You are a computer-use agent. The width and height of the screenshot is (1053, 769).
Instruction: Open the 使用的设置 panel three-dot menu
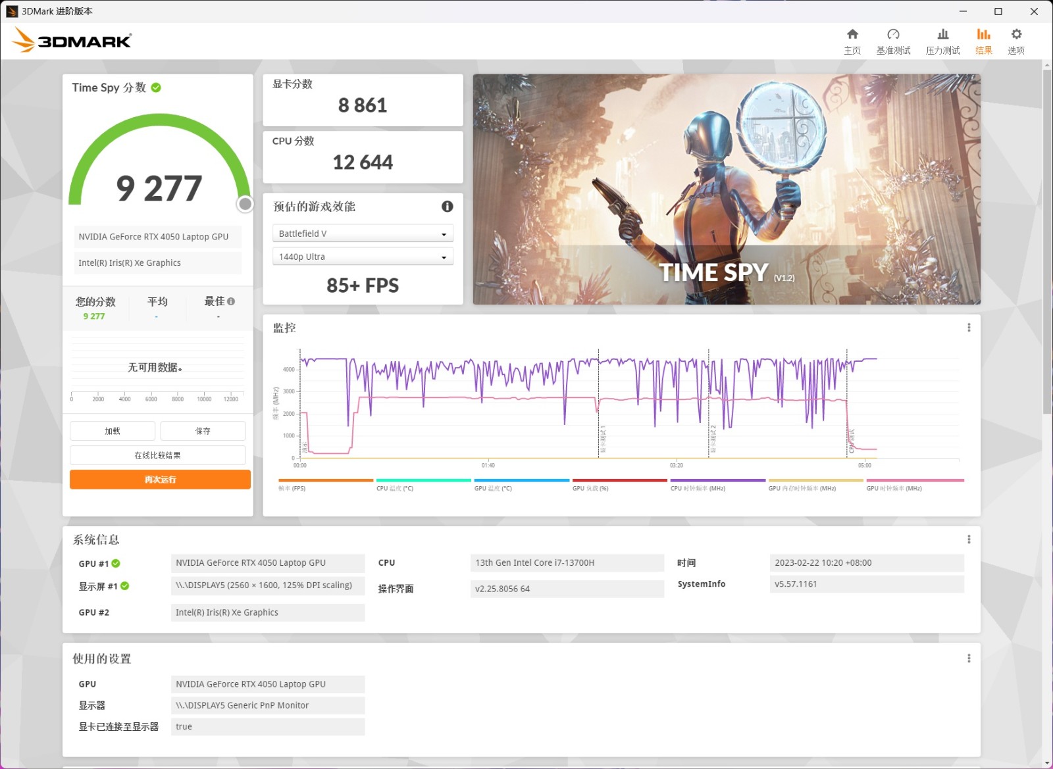969,658
